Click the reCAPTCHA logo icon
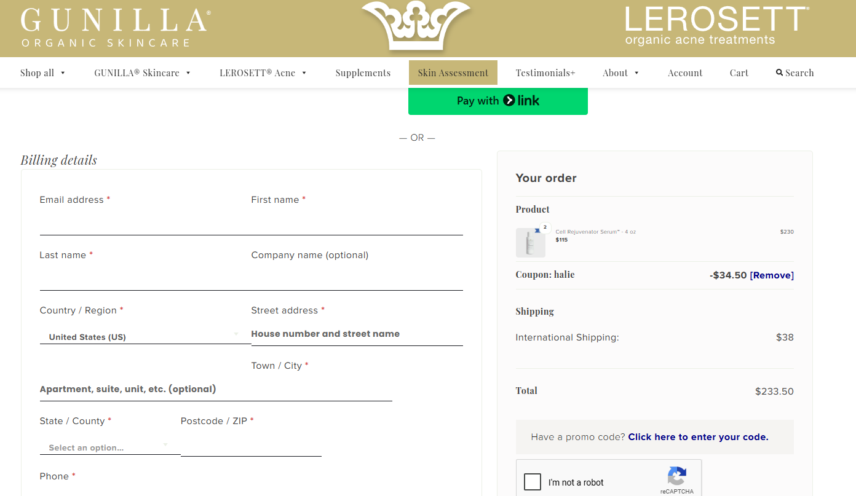This screenshot has width=856, height=496. (676, 476)
